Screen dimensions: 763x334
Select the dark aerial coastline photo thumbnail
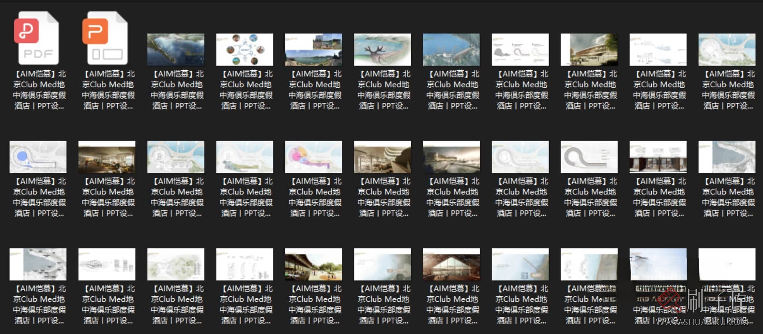176,50
